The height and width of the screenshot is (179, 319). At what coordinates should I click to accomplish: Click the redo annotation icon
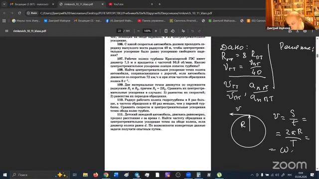[199, 31]
